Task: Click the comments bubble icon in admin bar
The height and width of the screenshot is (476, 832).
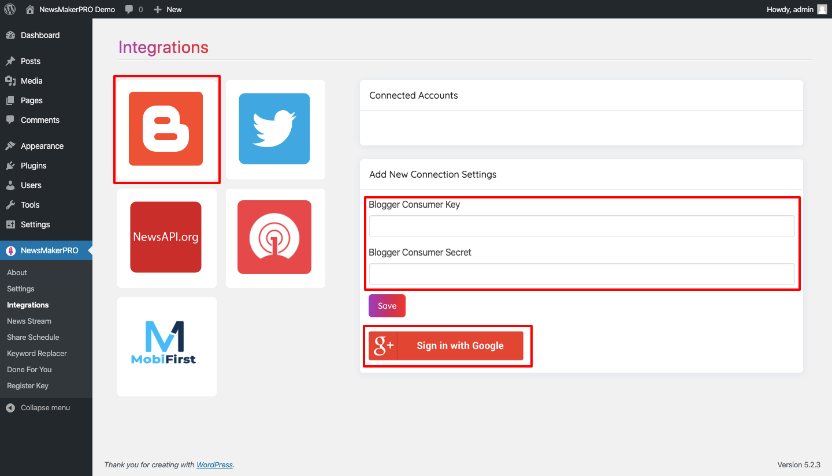Action: (129, 9)
